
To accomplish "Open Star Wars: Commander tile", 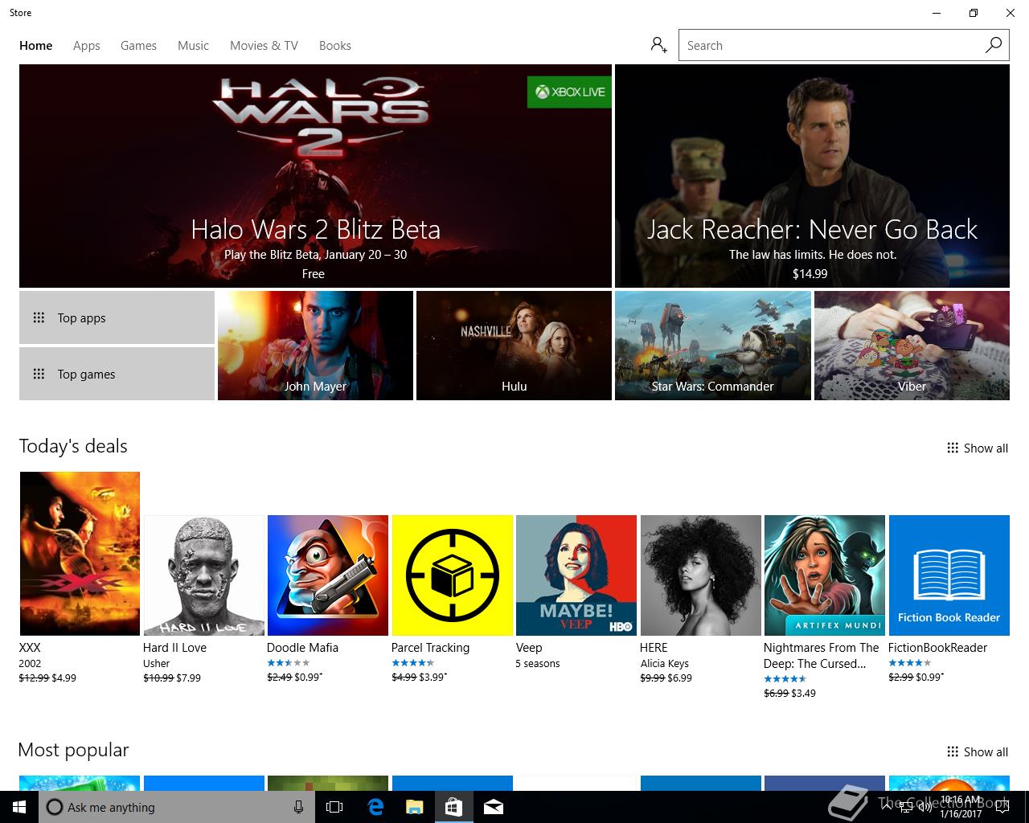I will pos(713,346).
